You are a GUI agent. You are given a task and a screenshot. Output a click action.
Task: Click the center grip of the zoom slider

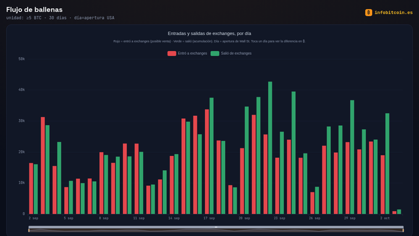[x=216, y=227]
